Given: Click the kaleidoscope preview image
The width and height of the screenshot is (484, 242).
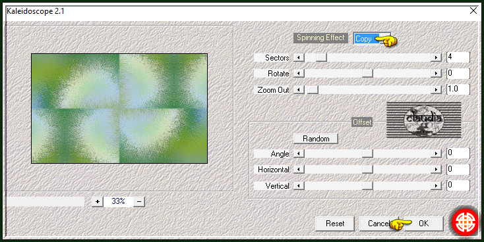Looking at the screenshot, I should point(119,109).
